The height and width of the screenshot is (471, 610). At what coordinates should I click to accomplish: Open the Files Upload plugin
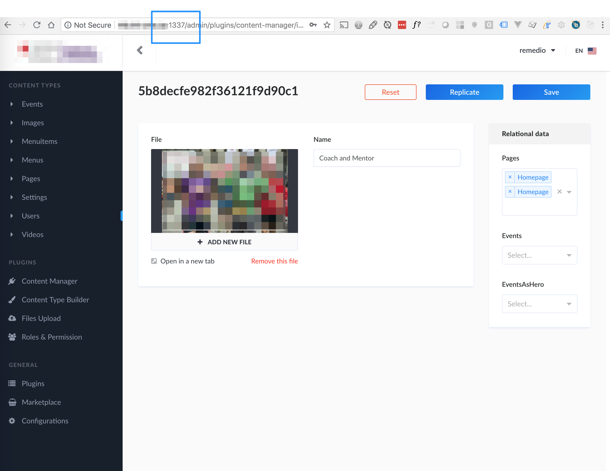coord(41,318)
